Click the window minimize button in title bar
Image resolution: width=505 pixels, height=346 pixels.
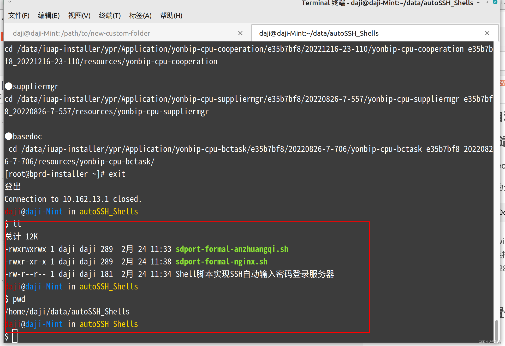click(x=478, y=2)
